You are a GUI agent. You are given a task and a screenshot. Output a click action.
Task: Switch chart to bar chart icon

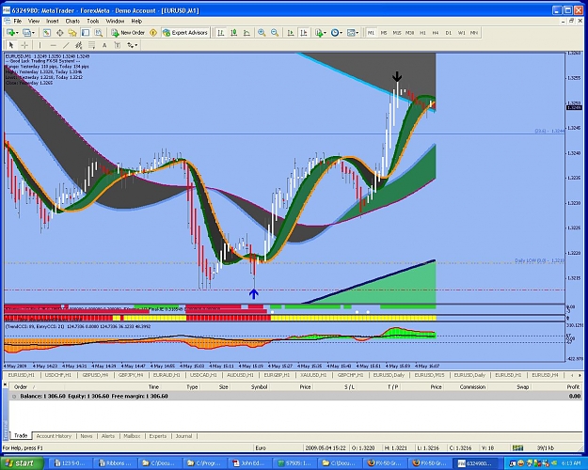tap(221, 33)
